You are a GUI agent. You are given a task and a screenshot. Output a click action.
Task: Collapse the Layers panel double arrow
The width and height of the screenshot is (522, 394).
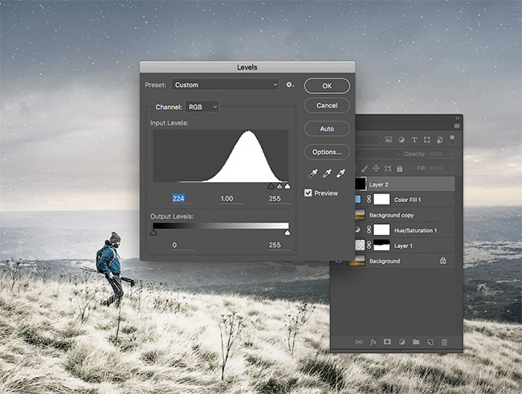coord(458,118)
